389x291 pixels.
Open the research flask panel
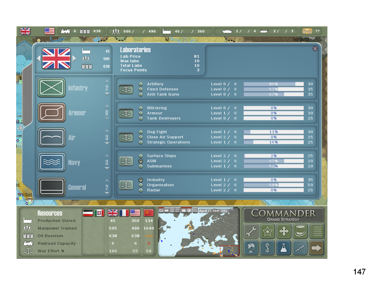[284, 248]
